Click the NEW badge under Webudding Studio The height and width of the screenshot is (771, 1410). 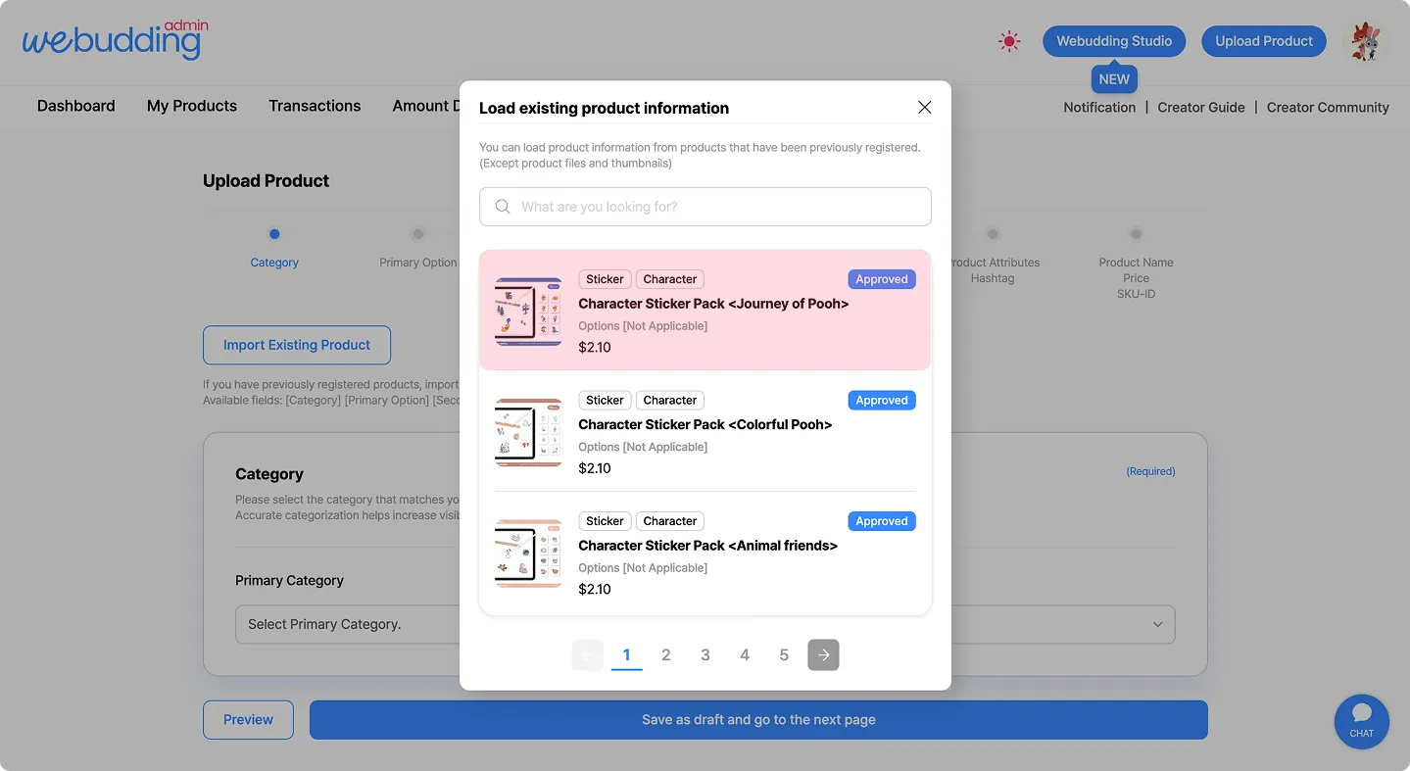point(1114,79)
